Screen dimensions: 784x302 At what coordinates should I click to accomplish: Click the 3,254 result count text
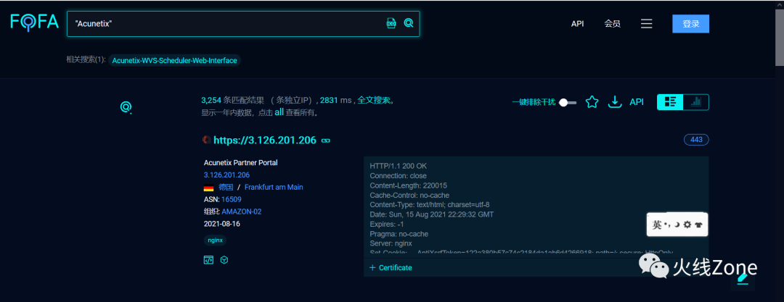[211, 101]
